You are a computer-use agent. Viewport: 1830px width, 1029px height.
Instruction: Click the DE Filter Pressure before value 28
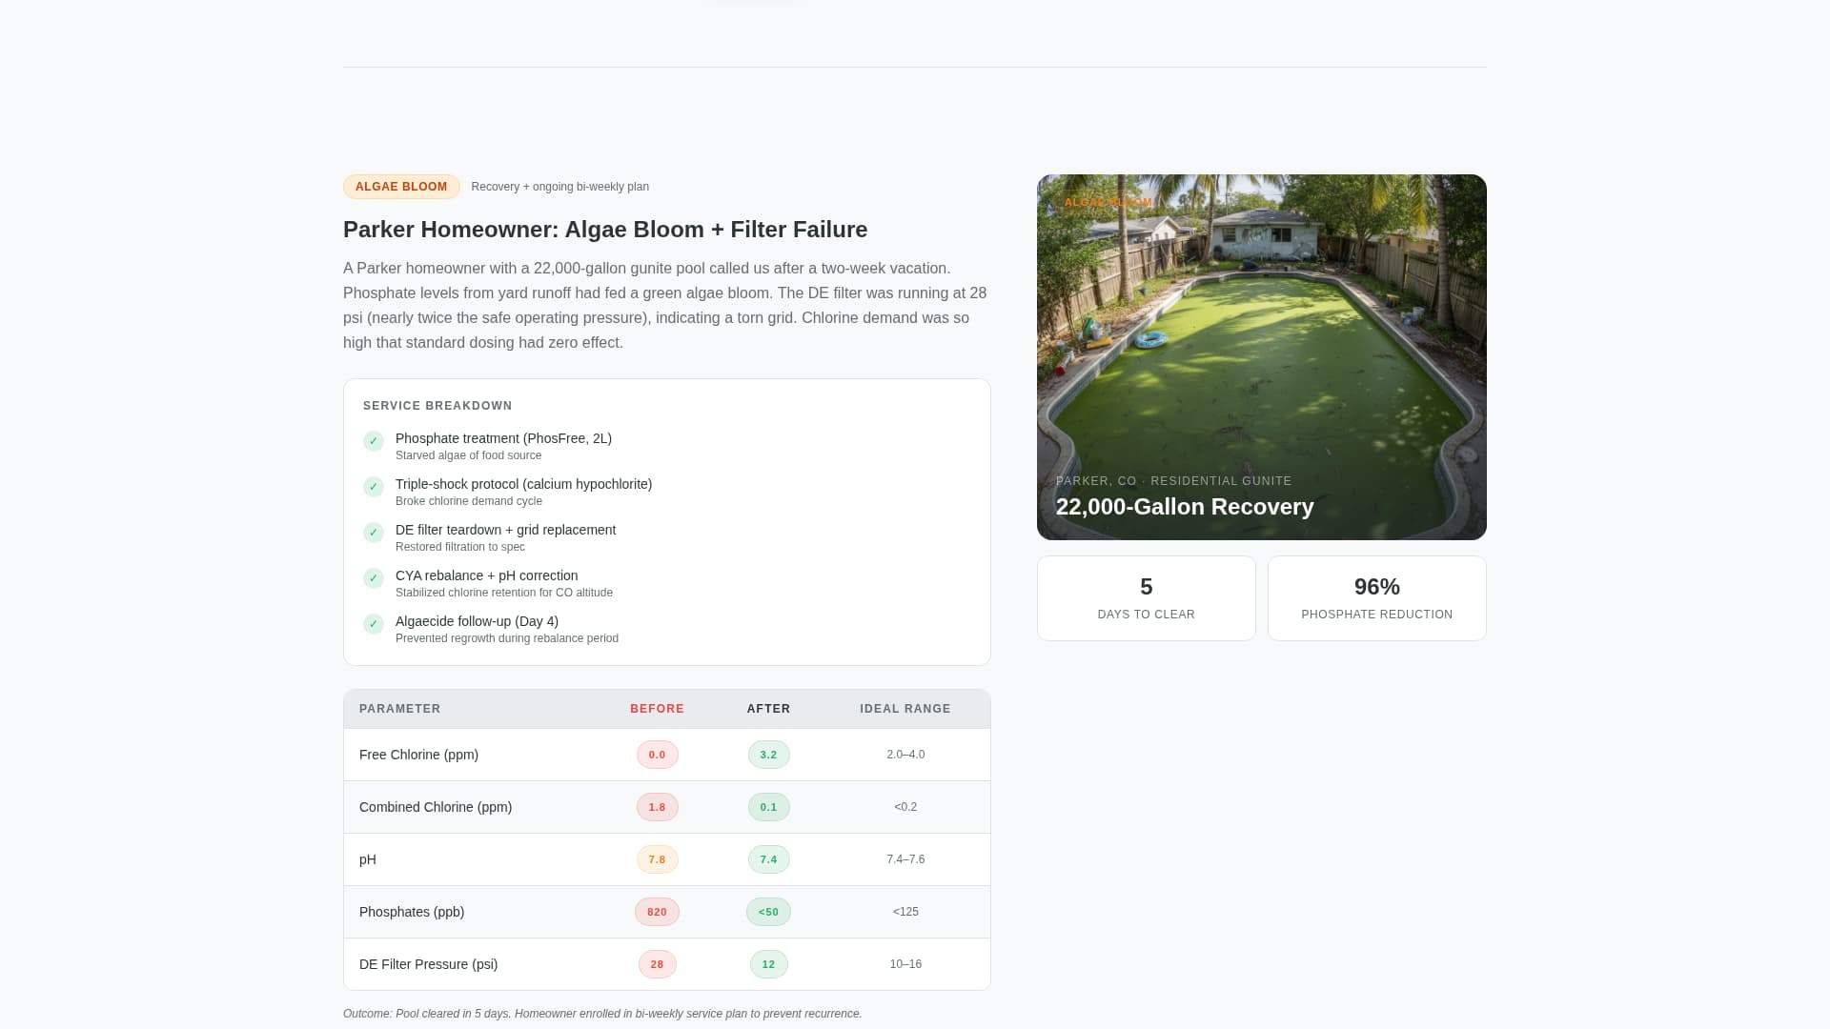[658, 964]
